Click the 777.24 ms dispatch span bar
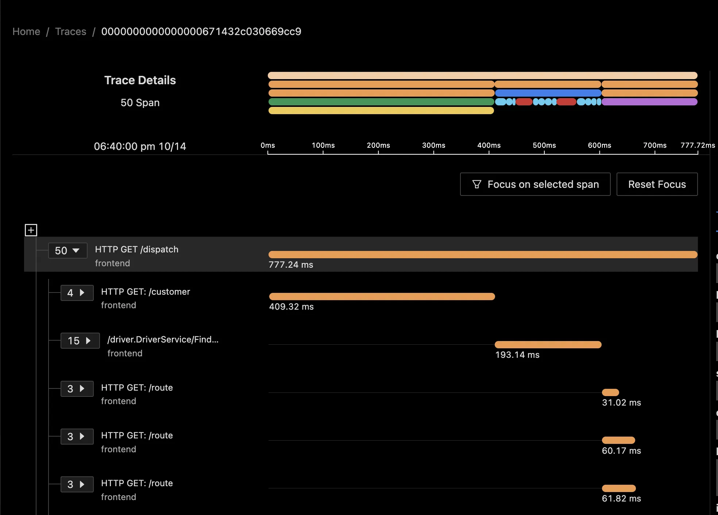 pyautogui.click(x=483, y=255)
